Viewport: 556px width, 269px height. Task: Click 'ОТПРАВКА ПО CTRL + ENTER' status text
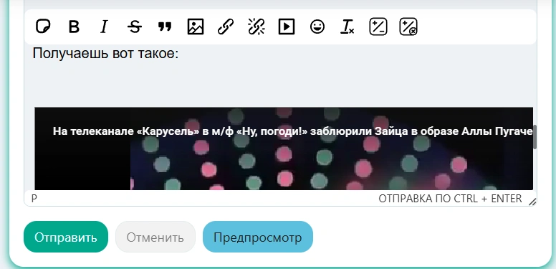click(450, 199)
